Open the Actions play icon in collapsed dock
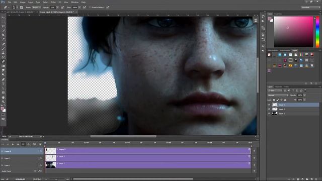This screenshot has height=181, width=322. [x=263, y=21]
